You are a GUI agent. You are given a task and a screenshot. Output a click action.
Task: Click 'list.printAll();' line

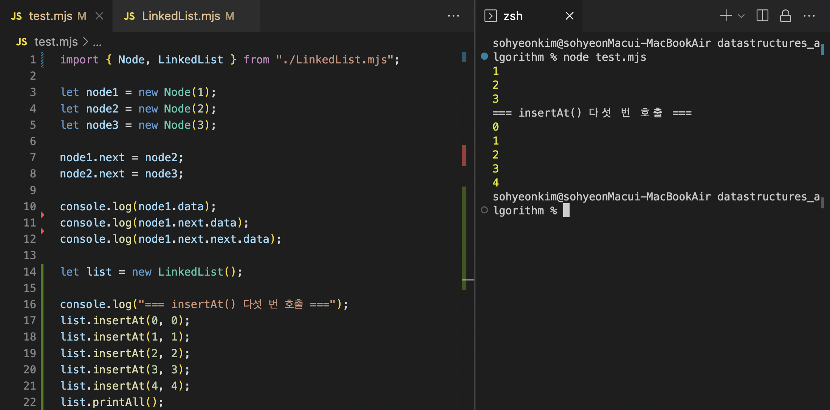[x=112, y=402]
